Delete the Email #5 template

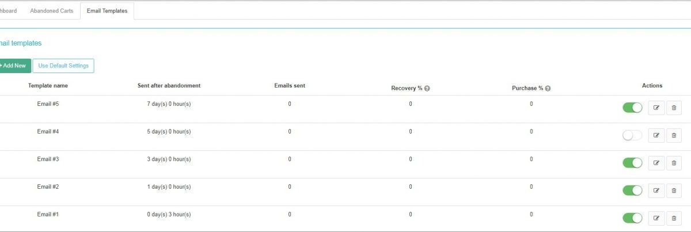pyautogui.click(x=674, y=108)
